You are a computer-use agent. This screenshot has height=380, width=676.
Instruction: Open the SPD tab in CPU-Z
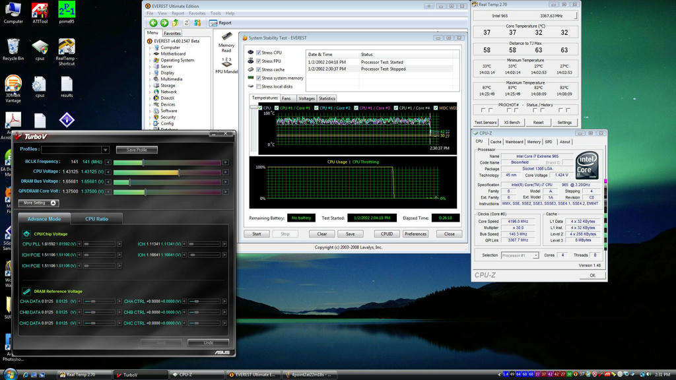[549, 142]
